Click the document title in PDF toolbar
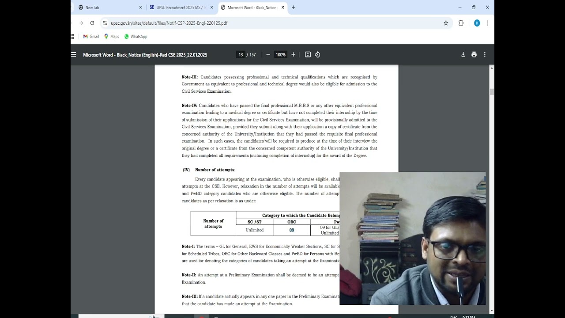This screenshot has width=565, height=318. click(145, 55)
